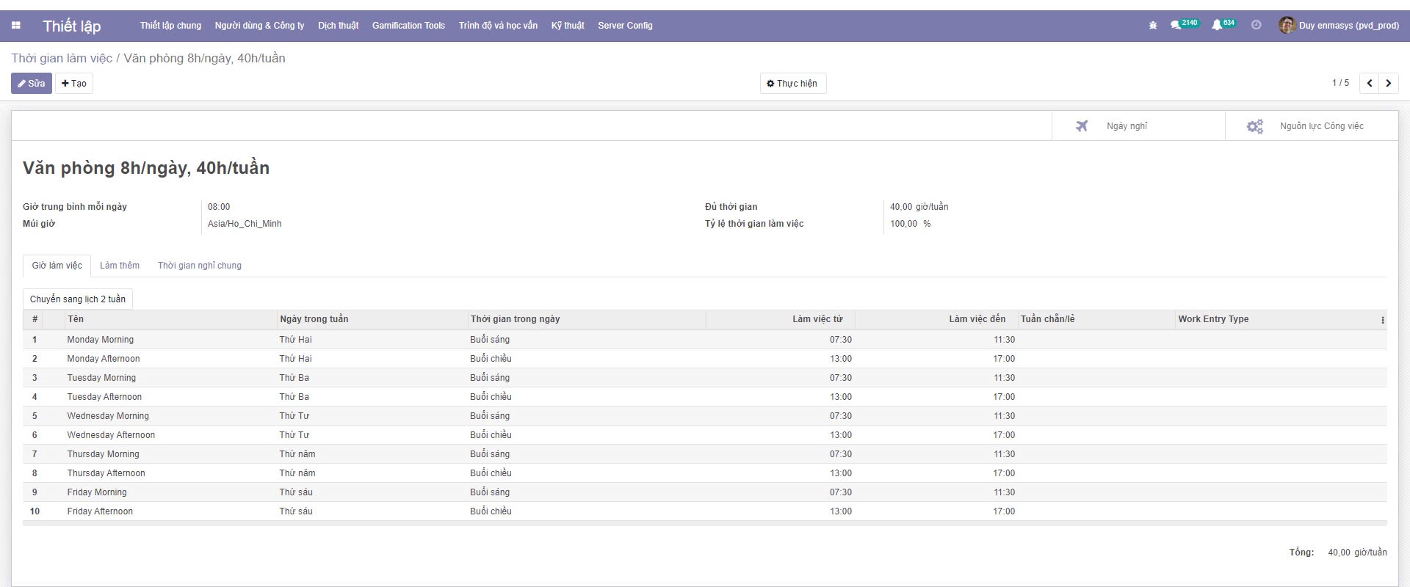Open the notifications bell icon
Screen dimensions: 1410x587
pos(1217,25)
